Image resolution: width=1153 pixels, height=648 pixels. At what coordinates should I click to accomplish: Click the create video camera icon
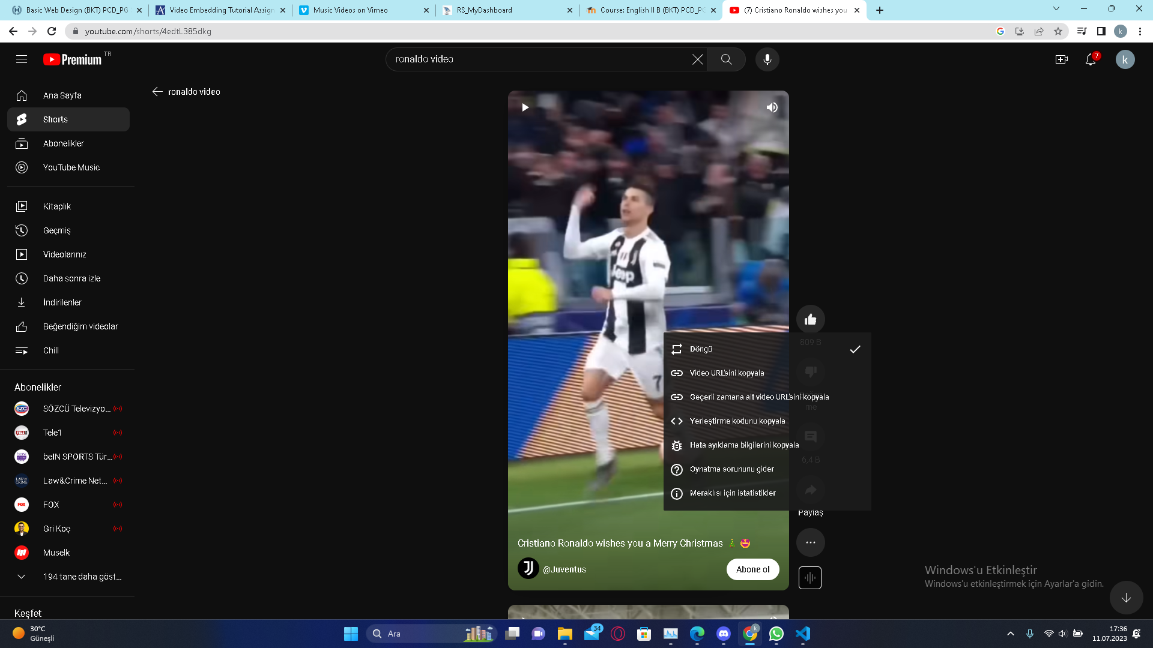1061,59
